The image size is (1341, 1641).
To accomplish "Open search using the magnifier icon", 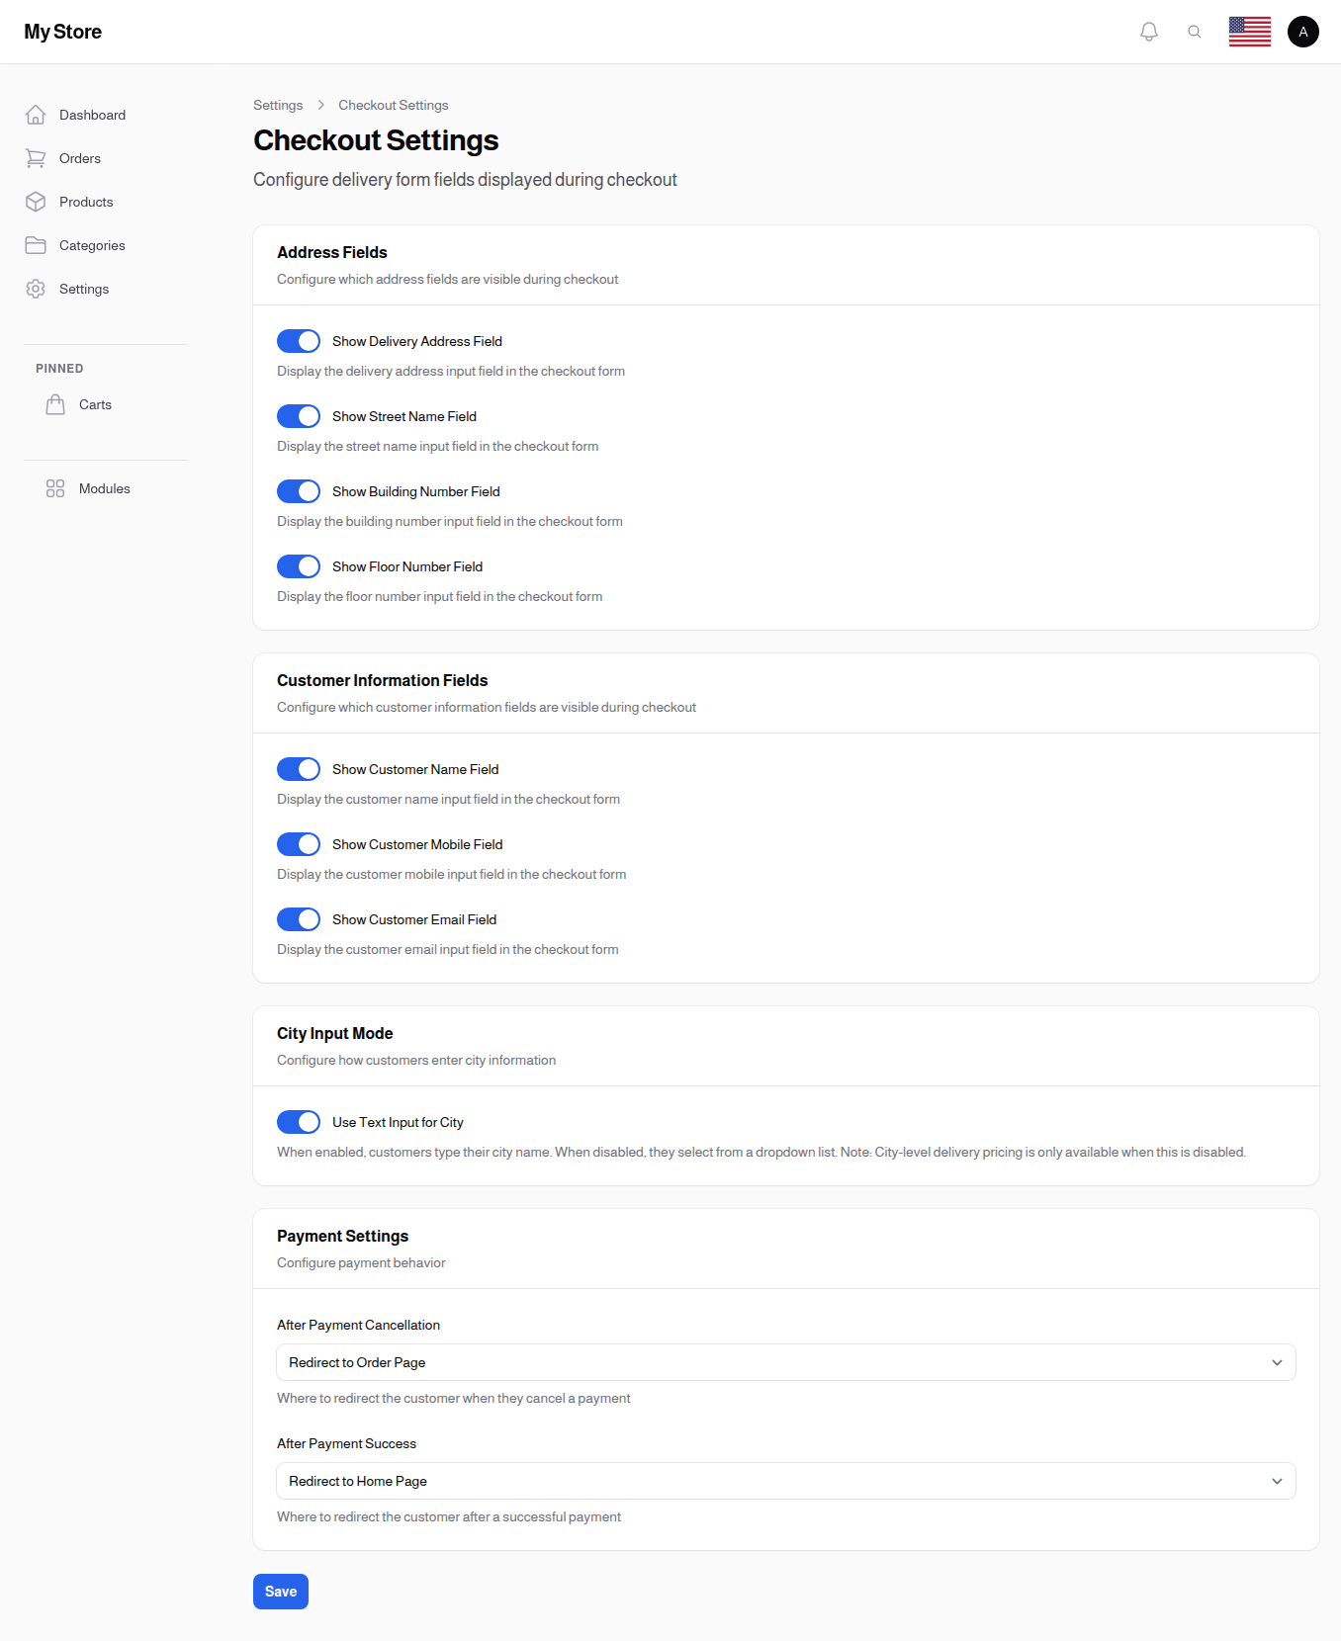I will pos(1195,31).
